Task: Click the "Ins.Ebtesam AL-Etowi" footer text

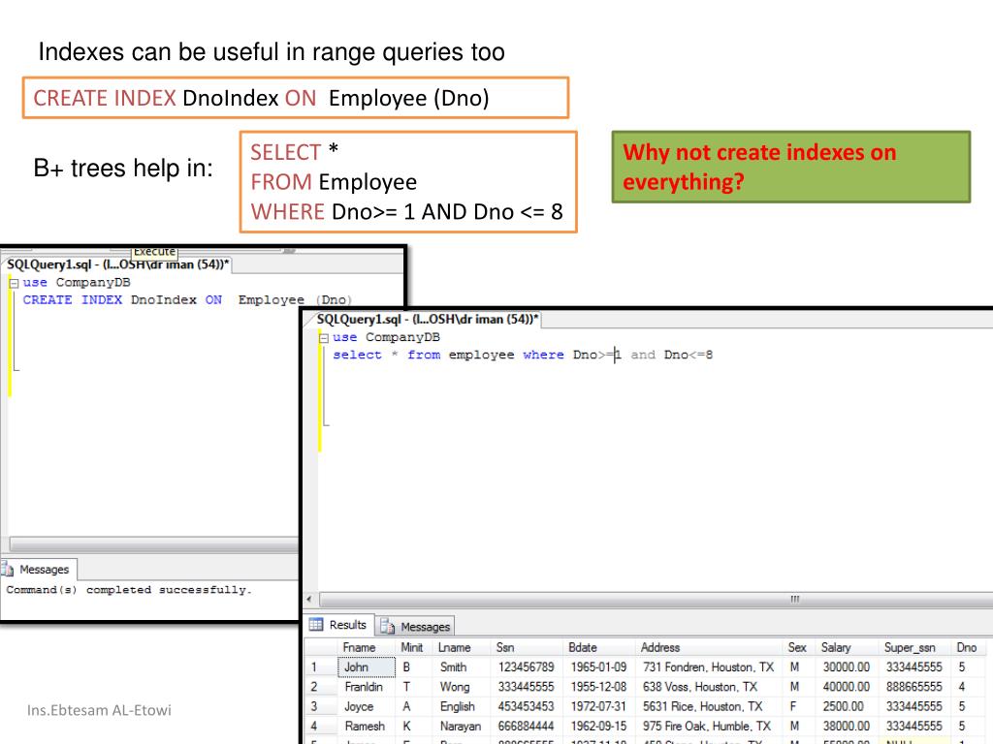Action: click(100, 710)
